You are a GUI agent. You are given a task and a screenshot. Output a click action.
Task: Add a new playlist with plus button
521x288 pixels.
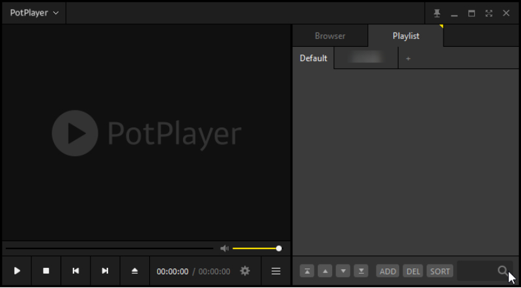pos(408,59)
